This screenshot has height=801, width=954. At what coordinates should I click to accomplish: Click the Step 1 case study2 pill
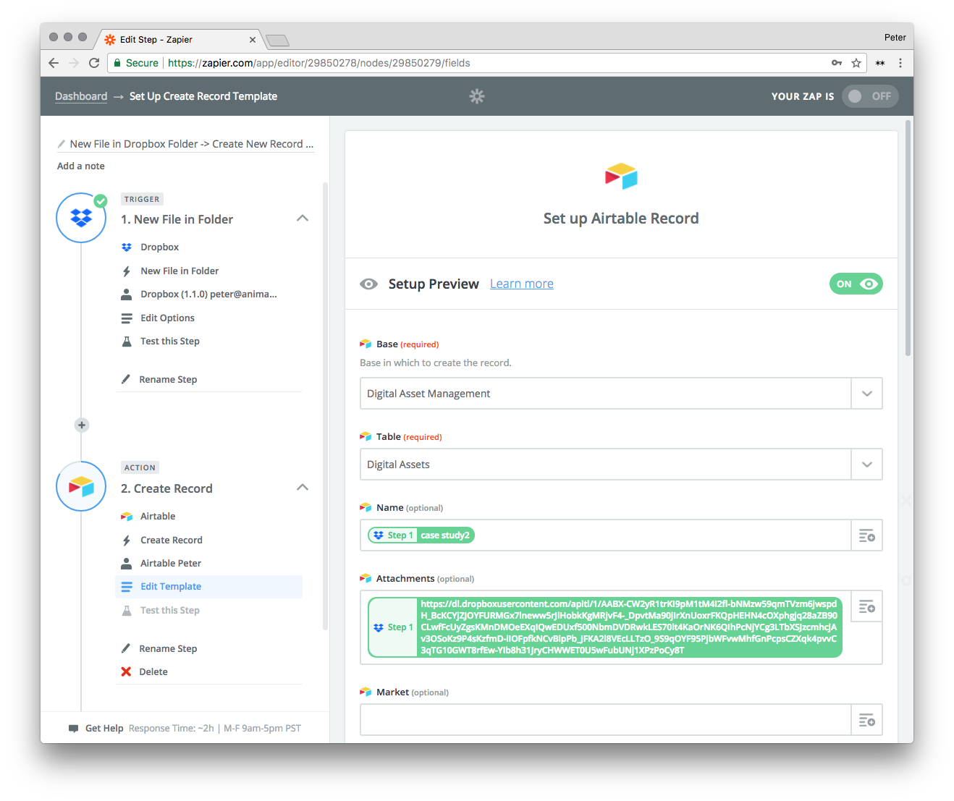(x=421, y=535)
